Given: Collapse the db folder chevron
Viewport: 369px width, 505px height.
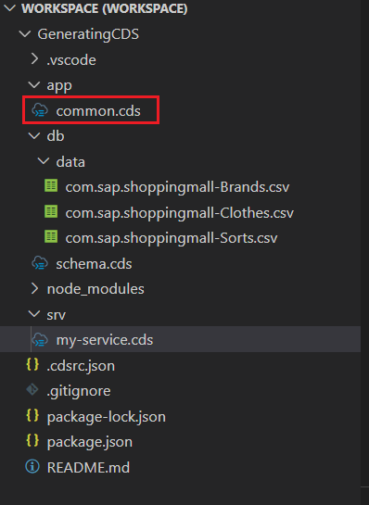Looking at the screenshot, I should click(33, 136).
